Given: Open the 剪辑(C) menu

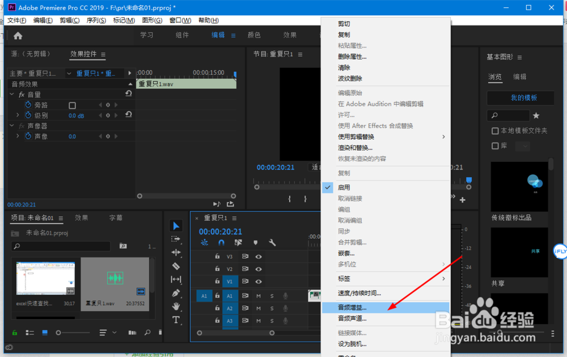Looking at the screenshot, I should [x=69, y=20].
